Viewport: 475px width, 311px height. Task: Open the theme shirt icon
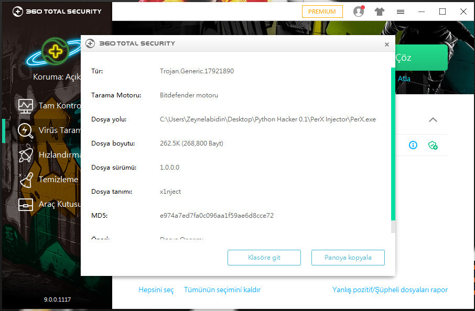[x=379, y=12]
